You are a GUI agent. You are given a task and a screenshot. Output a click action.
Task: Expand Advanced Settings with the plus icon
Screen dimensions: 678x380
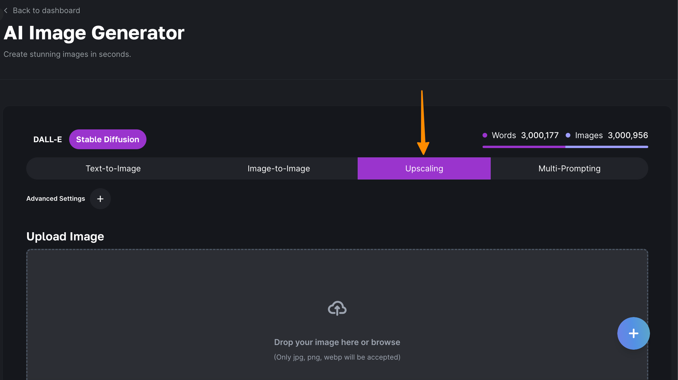[x=100, y=199]
